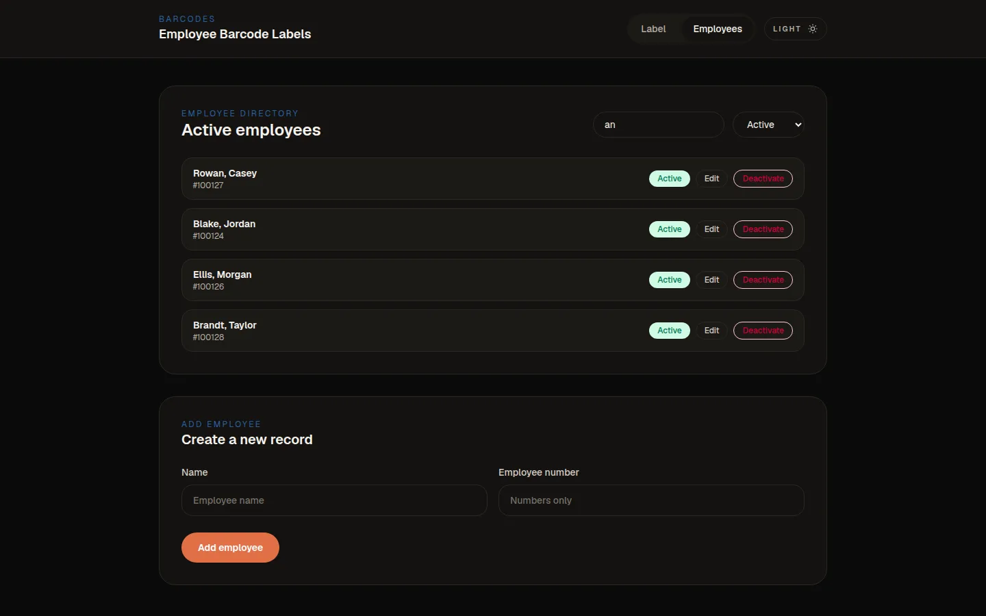
Task: Click the Active employees heading
Action: click(x=251, y=130)
